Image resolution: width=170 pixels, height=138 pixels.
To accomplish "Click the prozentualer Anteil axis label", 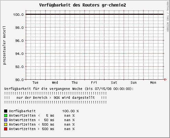I will click(4, 45).
